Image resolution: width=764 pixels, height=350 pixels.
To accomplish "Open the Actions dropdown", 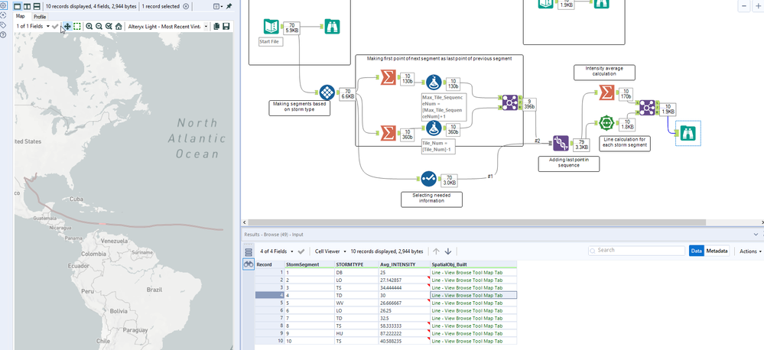I will coord(750,251).
